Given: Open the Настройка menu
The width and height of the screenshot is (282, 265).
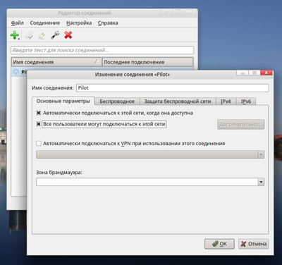Looking at the screenshot, I should (x=79, y=23).
